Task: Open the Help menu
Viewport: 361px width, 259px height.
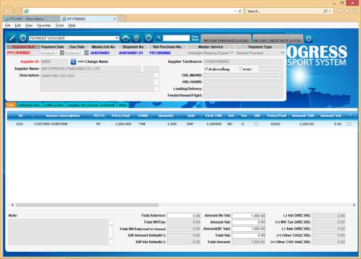Action: [x=72, y=26]
